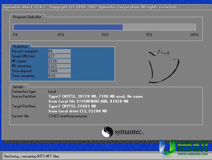Click the Restoring remaining NTFS MFT files status
The width and height of the screenshot is (212, 160).
(x=32, y=156)
